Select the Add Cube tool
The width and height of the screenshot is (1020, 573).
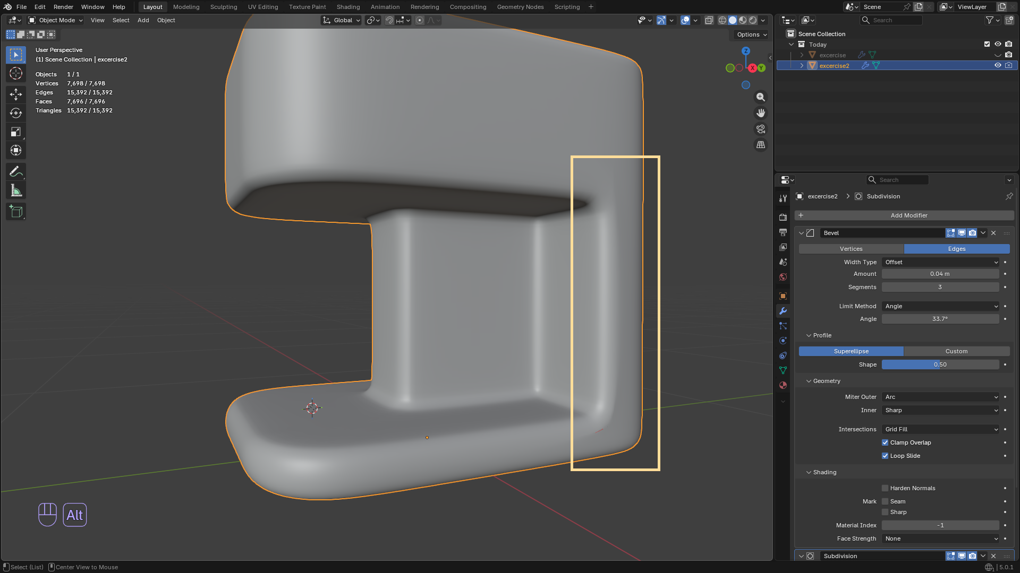(16, 212)
